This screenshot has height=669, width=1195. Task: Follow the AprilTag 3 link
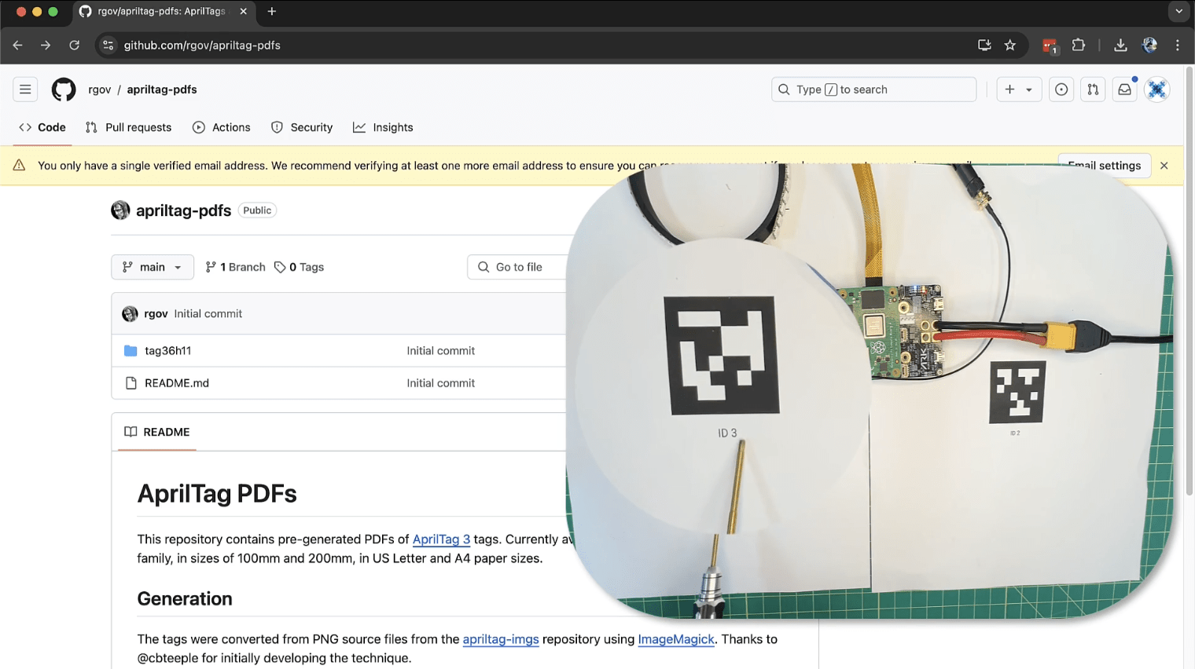441,539
